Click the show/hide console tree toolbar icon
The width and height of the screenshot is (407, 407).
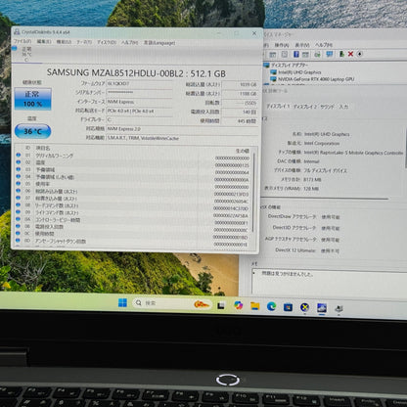273,55
